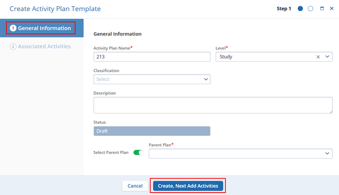The height and width of the screenshot is (195, 339).
Task: Toggle the Select Parent Plan switch
Action: tap(139, 153)
